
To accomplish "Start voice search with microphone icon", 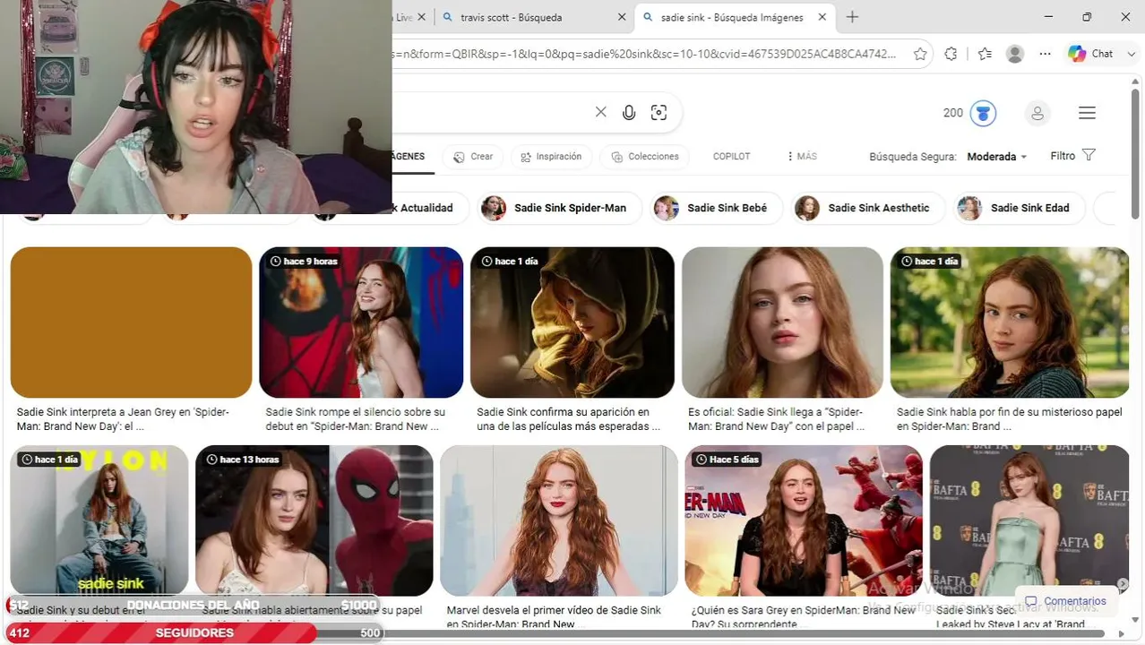I will click(x=629, y=112).
